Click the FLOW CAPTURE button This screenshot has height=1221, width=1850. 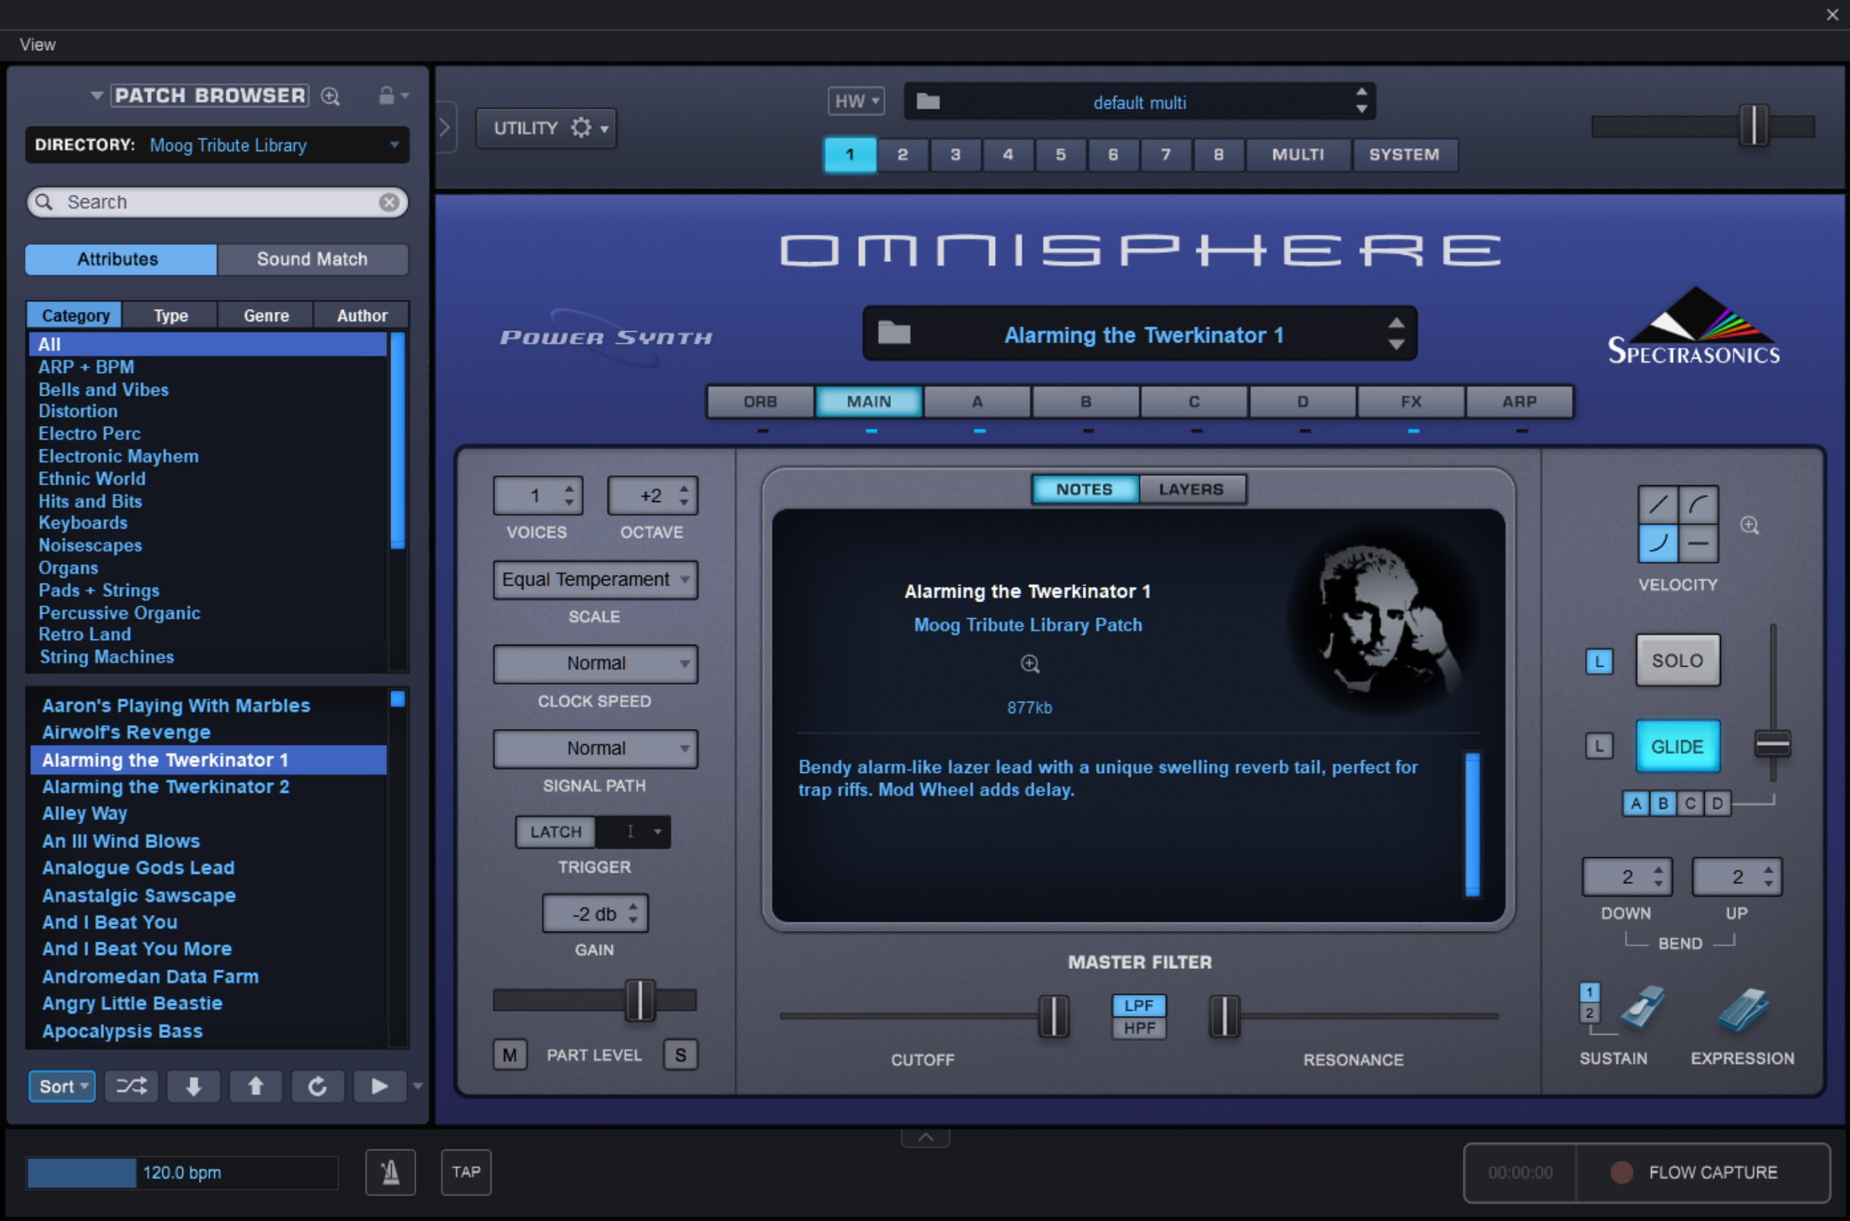pos(1702,1171)
